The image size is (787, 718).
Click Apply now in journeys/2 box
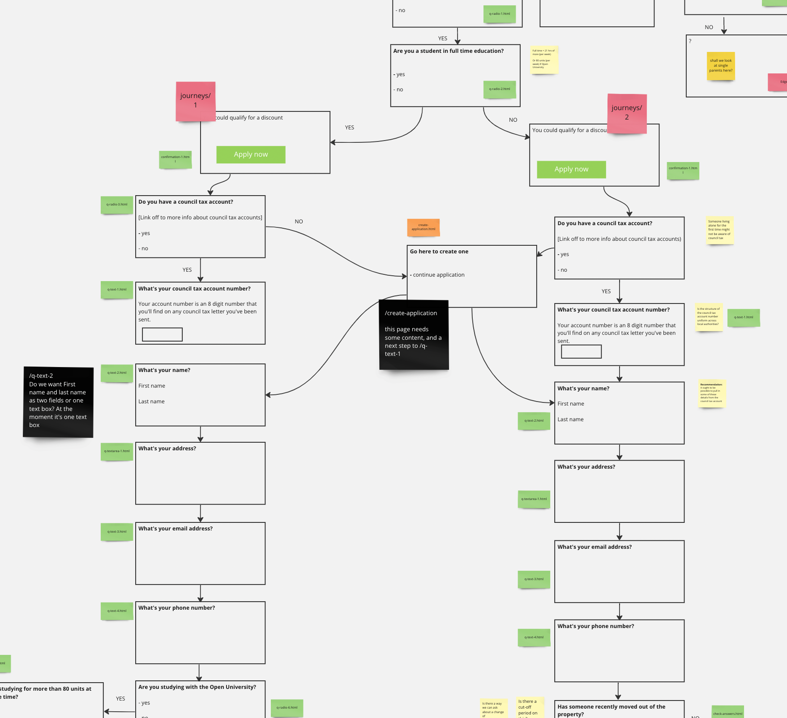coord(571,169)
